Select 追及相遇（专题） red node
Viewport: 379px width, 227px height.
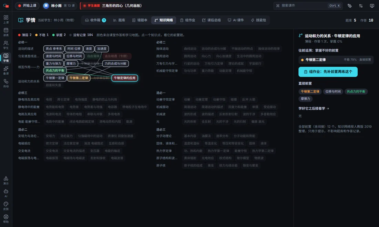click(117, 56)
